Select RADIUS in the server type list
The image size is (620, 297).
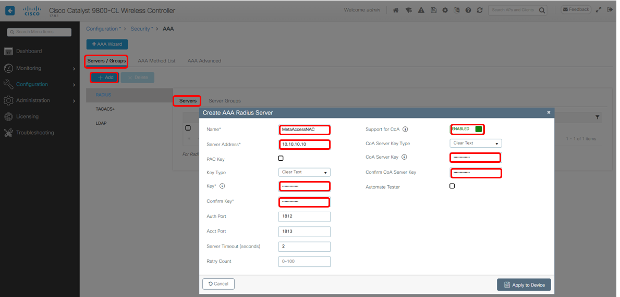(129, 95)
